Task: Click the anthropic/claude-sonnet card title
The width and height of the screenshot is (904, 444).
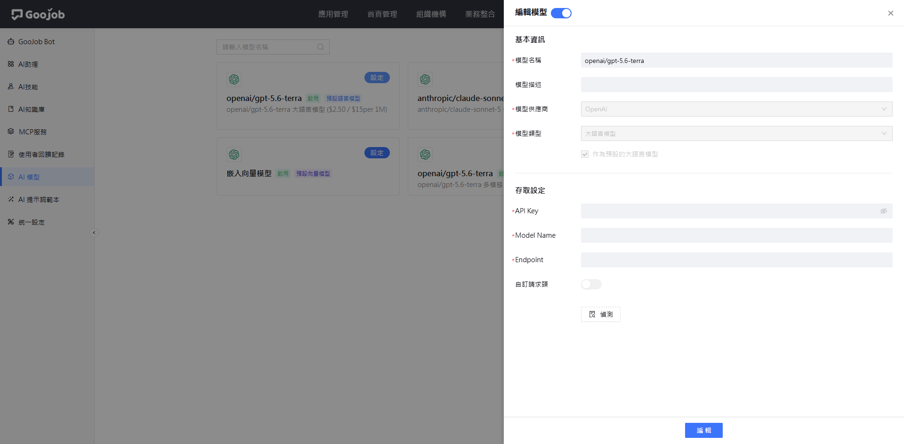Action: (x=460, y=98)
